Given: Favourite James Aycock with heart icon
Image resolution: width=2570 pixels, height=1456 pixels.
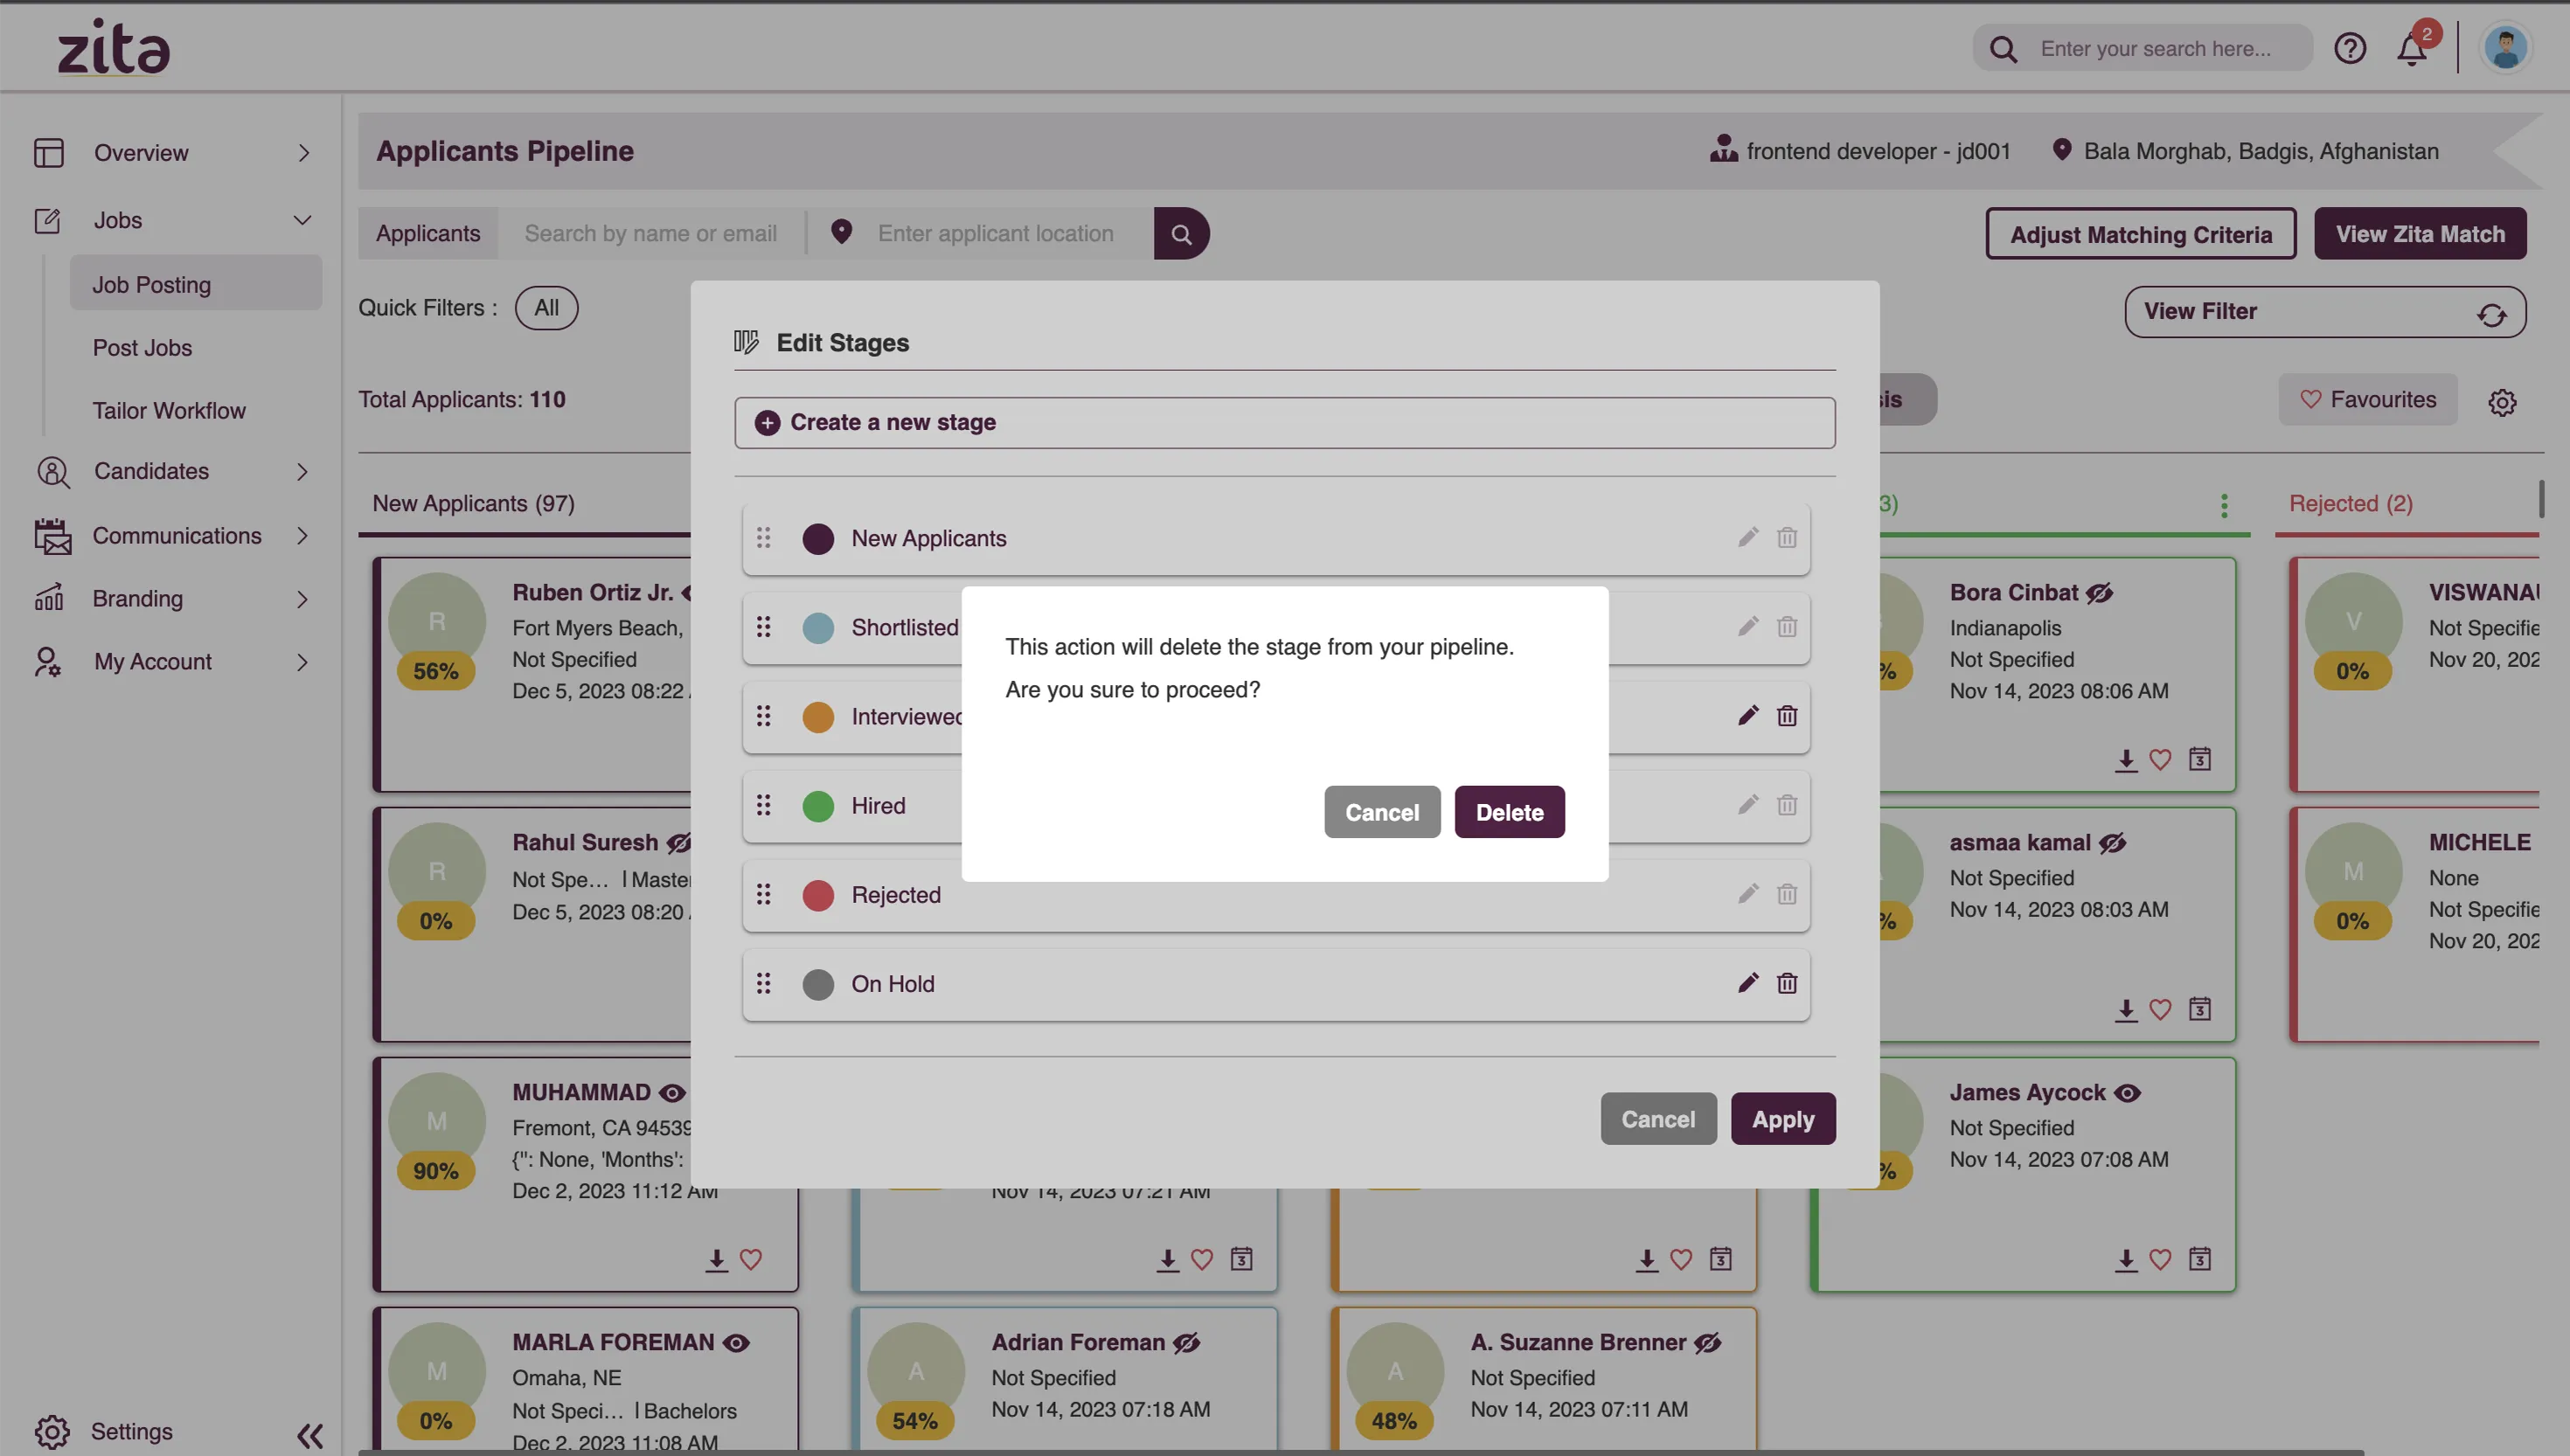Looking at the screenshot, I should (2160, 1260).
